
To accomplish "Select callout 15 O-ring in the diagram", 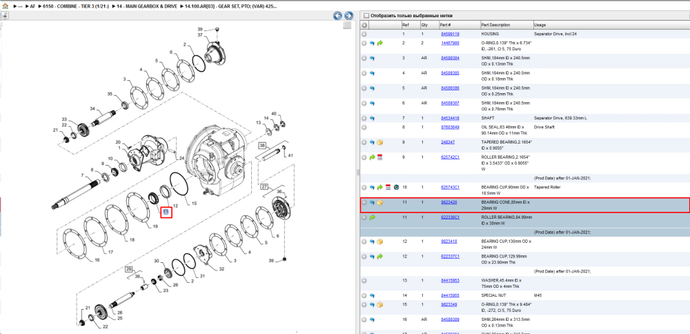I will 194,203.
